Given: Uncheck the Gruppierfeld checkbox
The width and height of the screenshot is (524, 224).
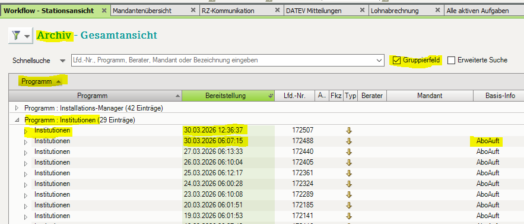Looking at the screenshot, I should point(396,60).
